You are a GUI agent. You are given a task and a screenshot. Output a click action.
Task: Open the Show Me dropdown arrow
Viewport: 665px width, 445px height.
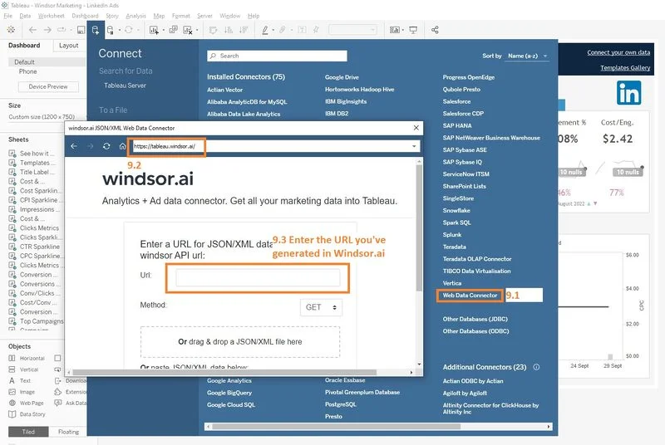tap(403, 30)
